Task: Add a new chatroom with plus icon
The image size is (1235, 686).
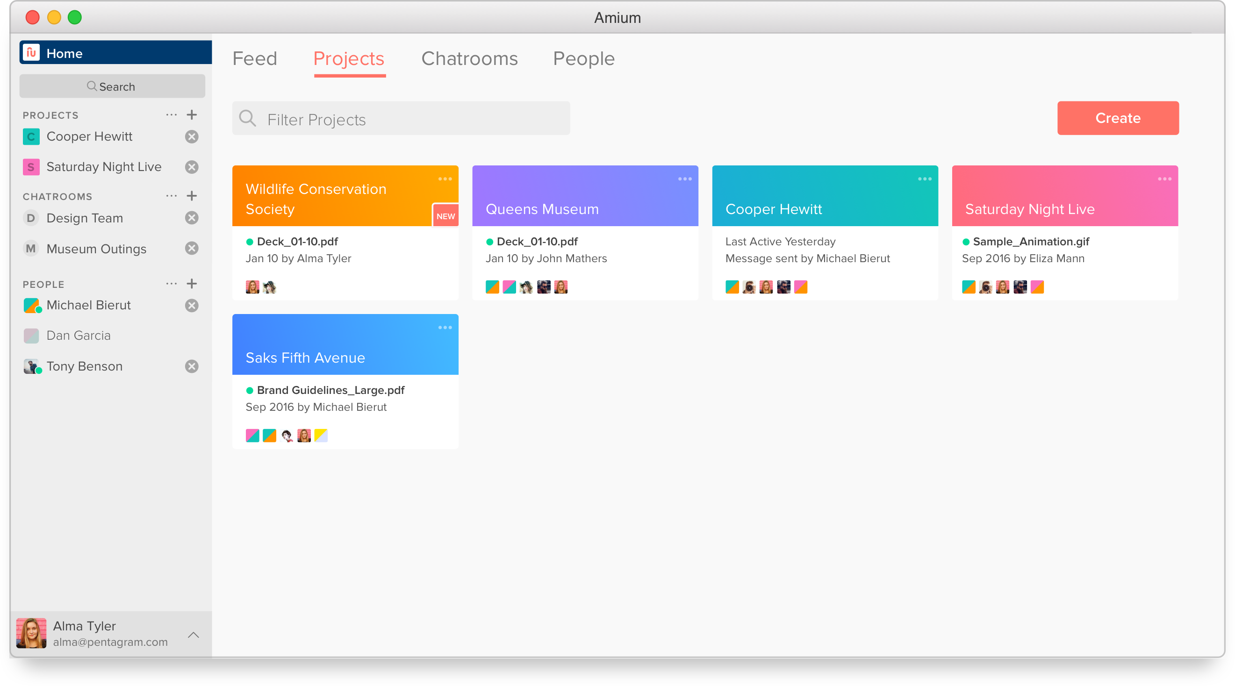Action: tap(192, 196)
